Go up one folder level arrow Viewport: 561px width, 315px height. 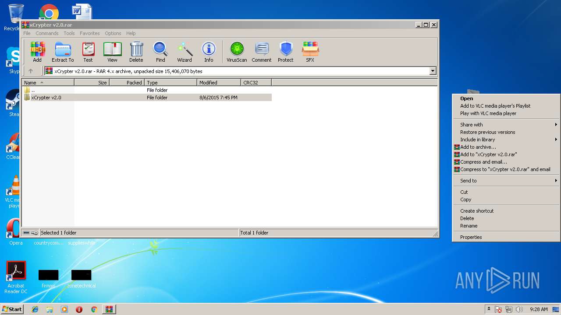(31, 71)
